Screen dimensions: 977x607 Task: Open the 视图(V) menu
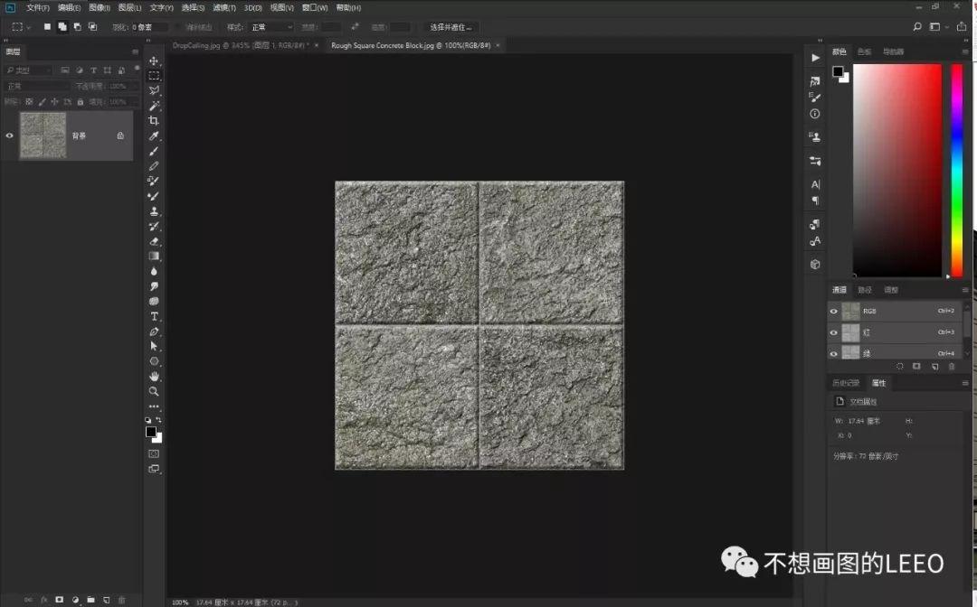pyautogui.click(x=281, y=7)
